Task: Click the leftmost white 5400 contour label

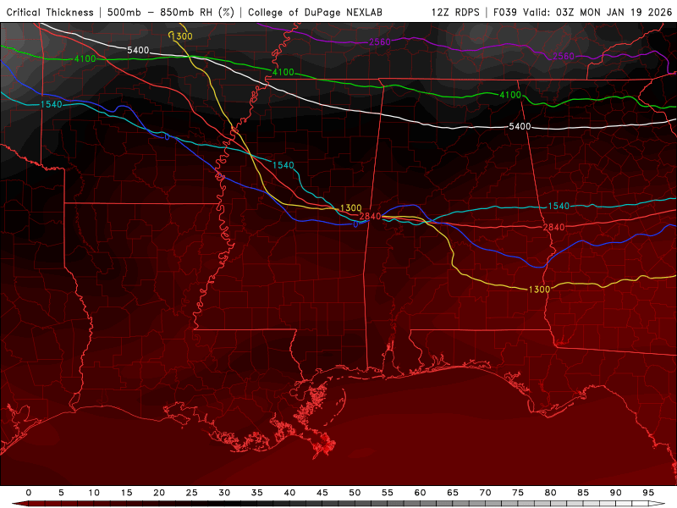Action: (138, 51)
